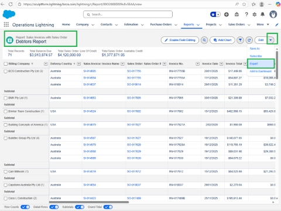281x211 pixels.
Task: Click the browser refresh button
Action: 11,4
